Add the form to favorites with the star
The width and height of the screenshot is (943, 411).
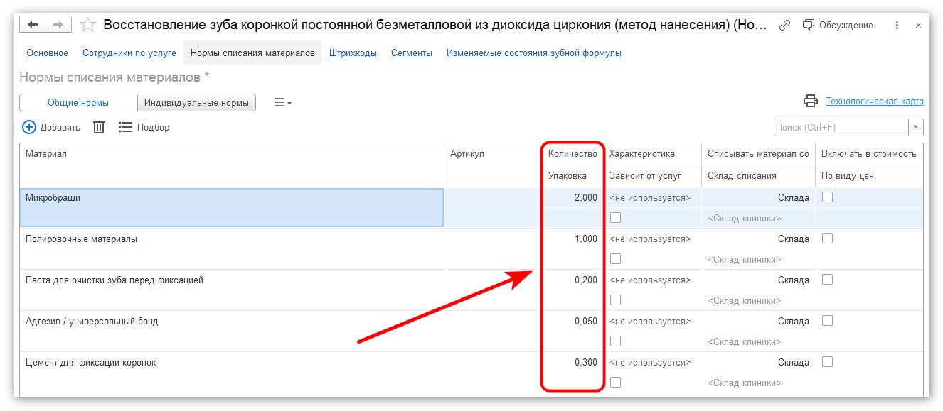tap(87, 25)
